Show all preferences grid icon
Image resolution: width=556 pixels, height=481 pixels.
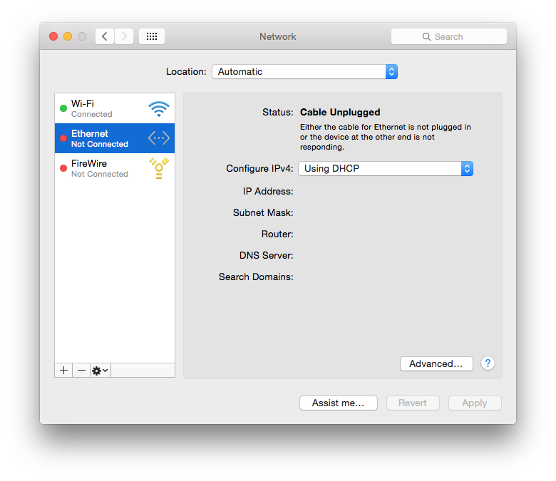click(x=152, y=36)
